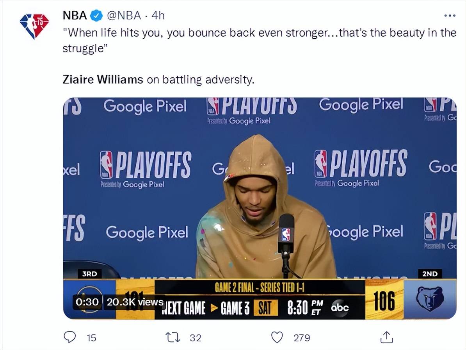Click the 0:30 video duration label
The width and height of the screenshot is (466, 350).
[87, 302]
